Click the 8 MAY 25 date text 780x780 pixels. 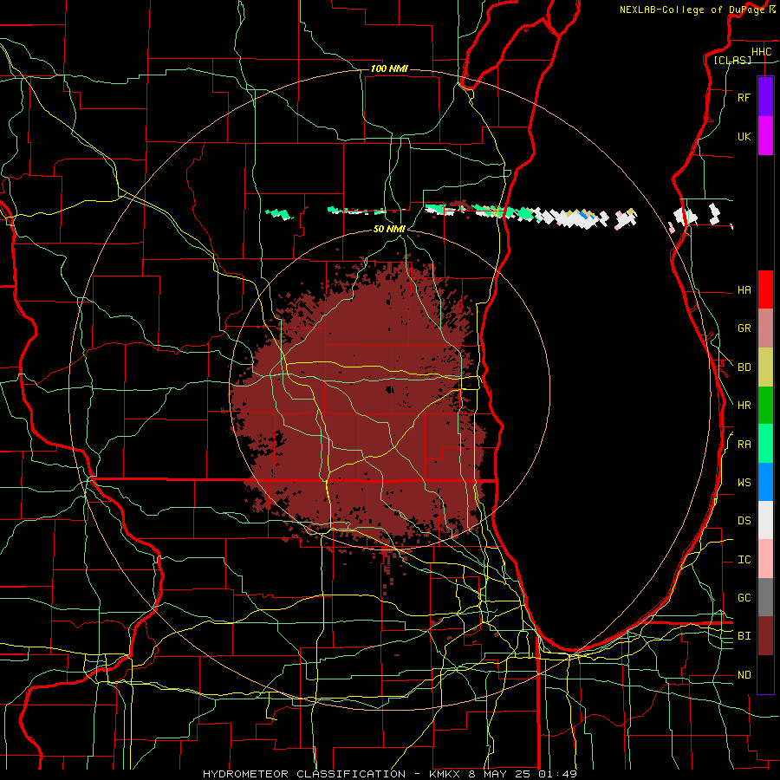point(500,774)
